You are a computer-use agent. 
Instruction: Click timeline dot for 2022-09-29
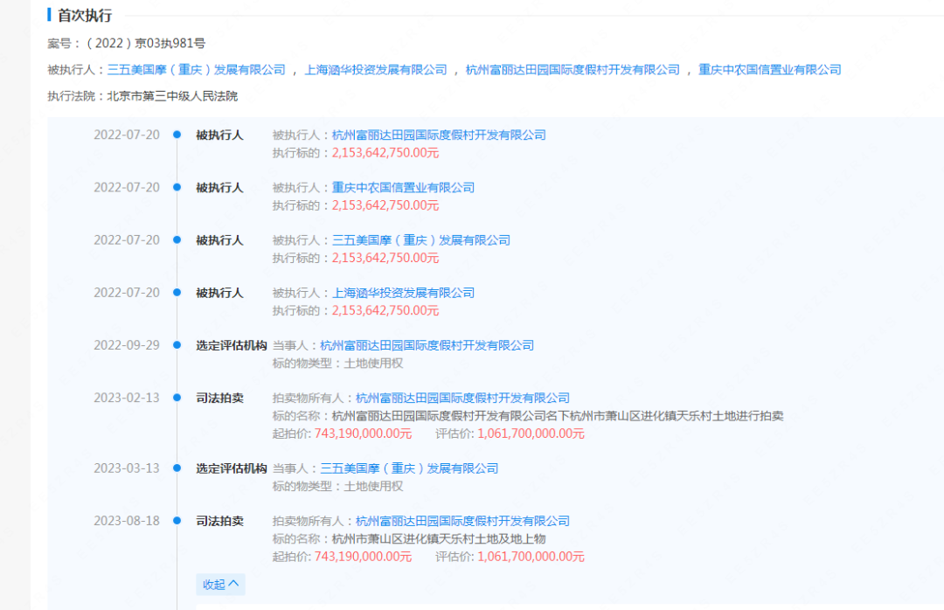(x=177, y=345)
